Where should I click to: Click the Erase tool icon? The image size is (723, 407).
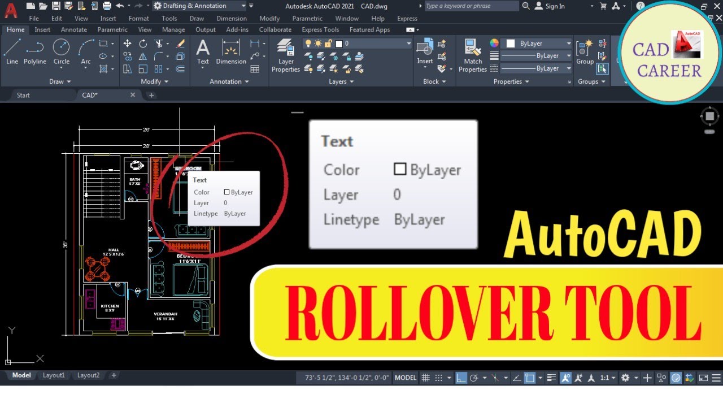coord(180,44)
